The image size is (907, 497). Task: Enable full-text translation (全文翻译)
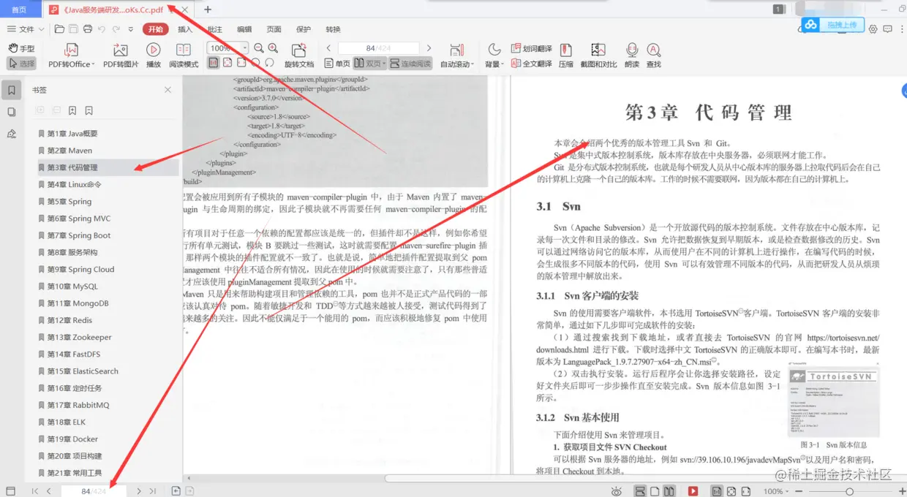[x=531, y=64]
